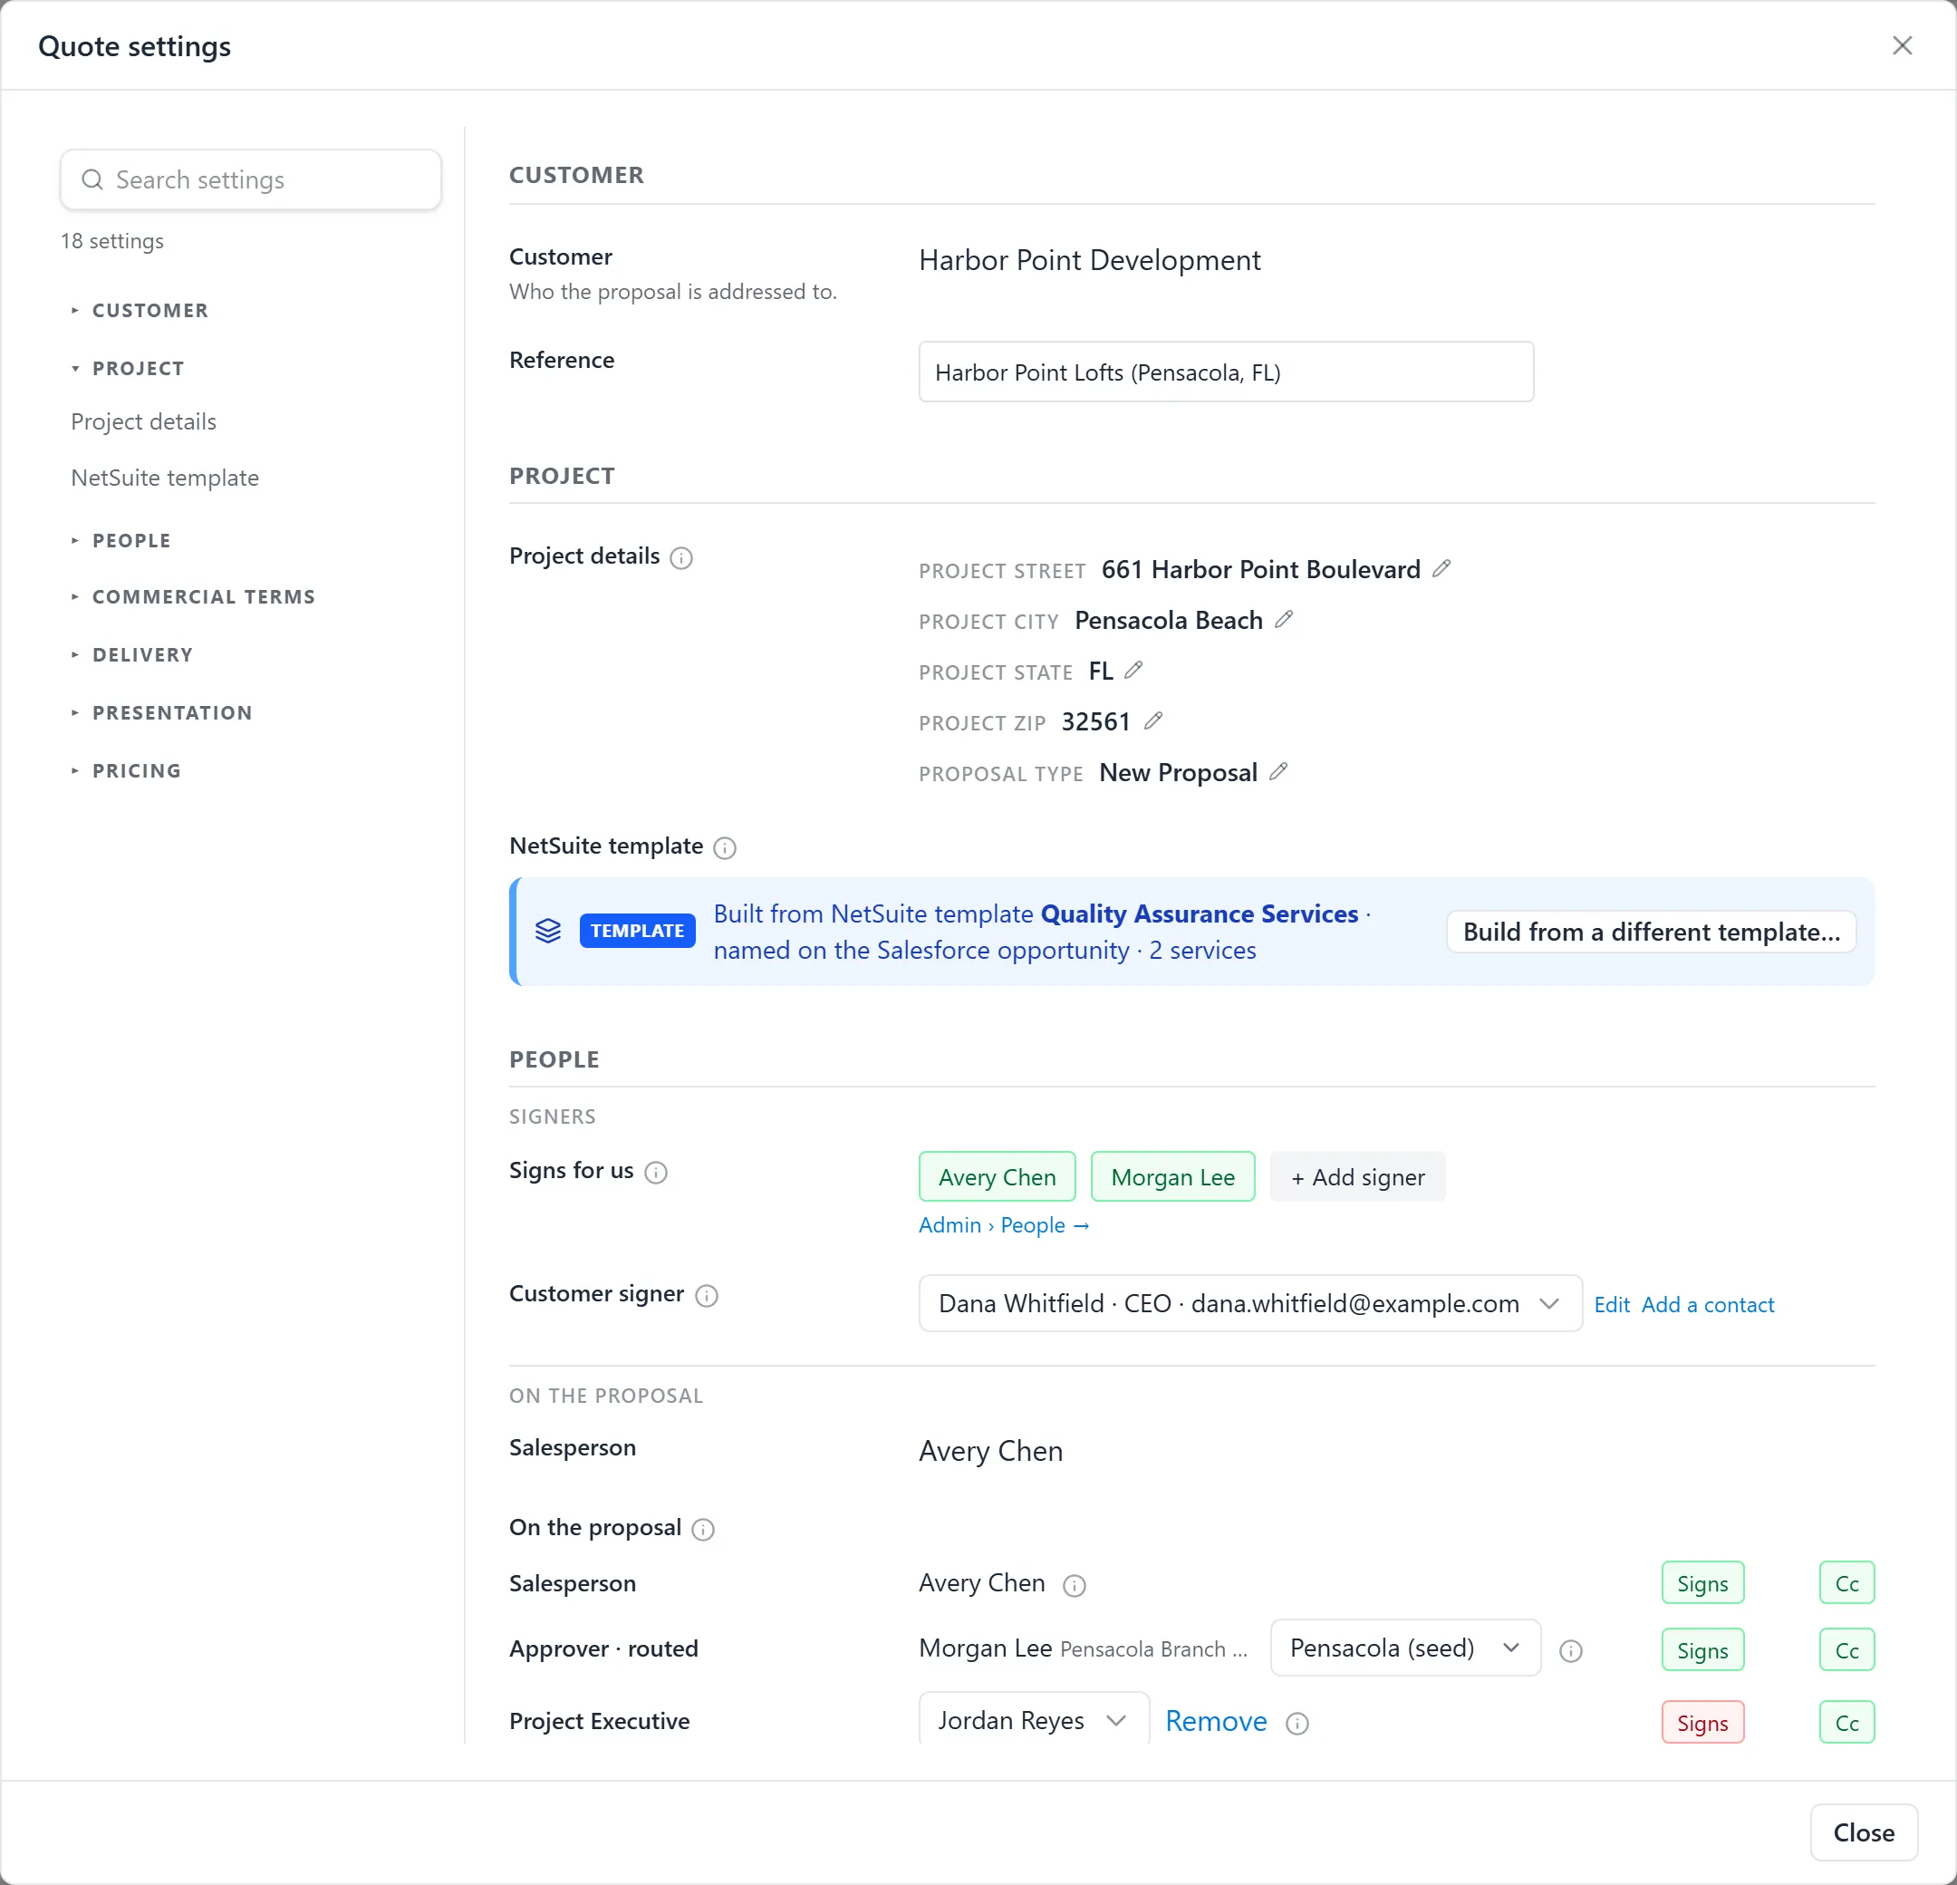The height and width of the screenshot is (1885, 1957).
Task: Click the Add a contact link
Action: pos(1707,1305)
